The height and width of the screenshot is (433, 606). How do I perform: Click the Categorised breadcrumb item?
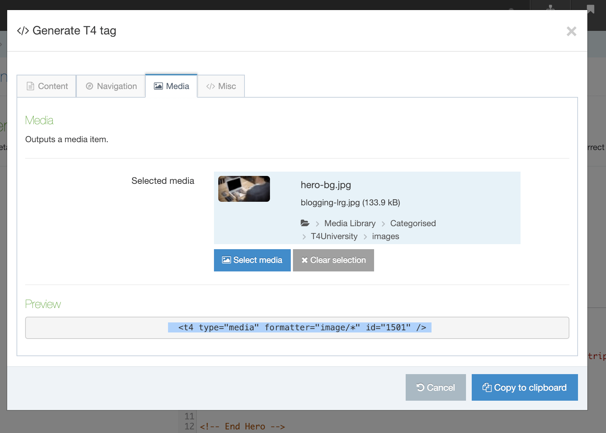(x=413, y=223)
